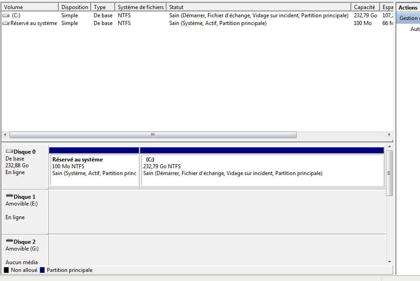Click the down arrow of disk pane scrollbar
Screen dimensions: 420x281
389,261
